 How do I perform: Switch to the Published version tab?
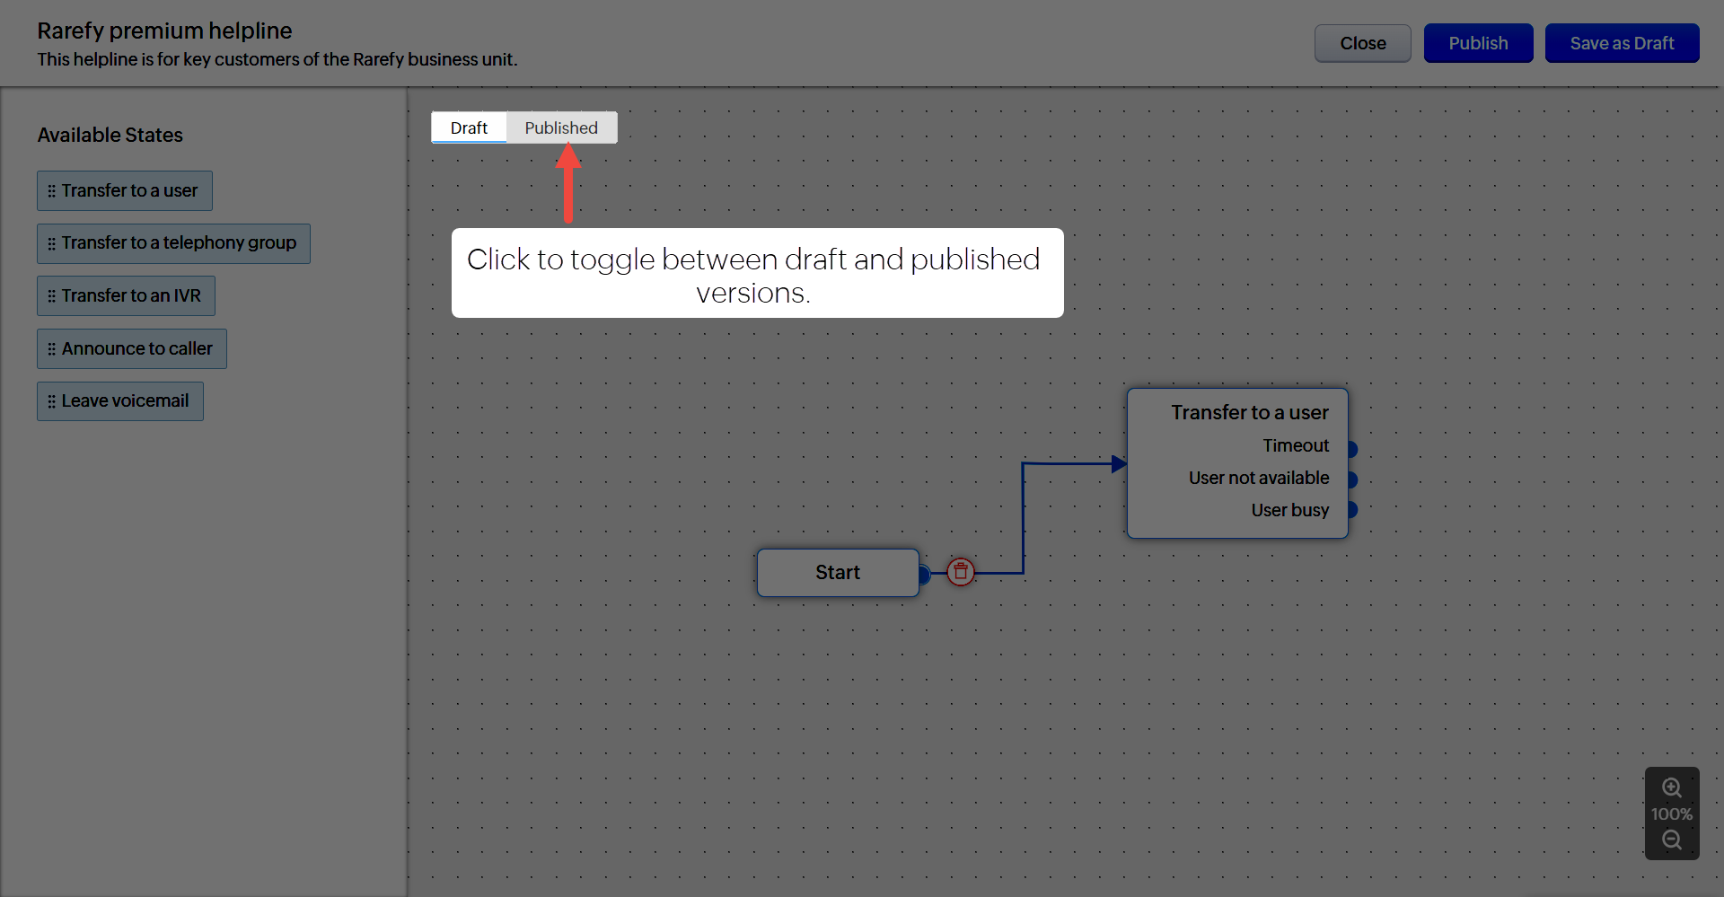click(561, 128)
